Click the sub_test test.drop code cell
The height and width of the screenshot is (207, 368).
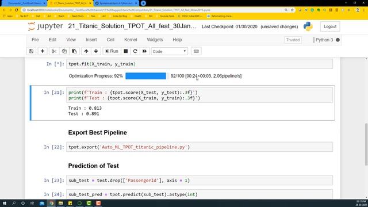[x=200, y=180]
